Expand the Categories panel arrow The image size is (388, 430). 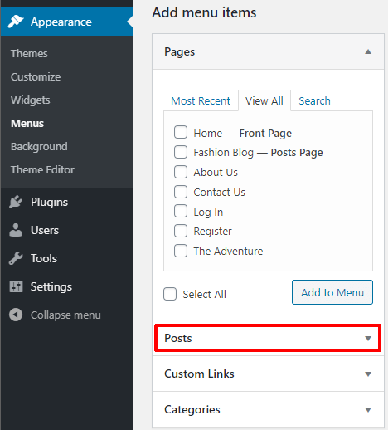[x=368, y=409]
